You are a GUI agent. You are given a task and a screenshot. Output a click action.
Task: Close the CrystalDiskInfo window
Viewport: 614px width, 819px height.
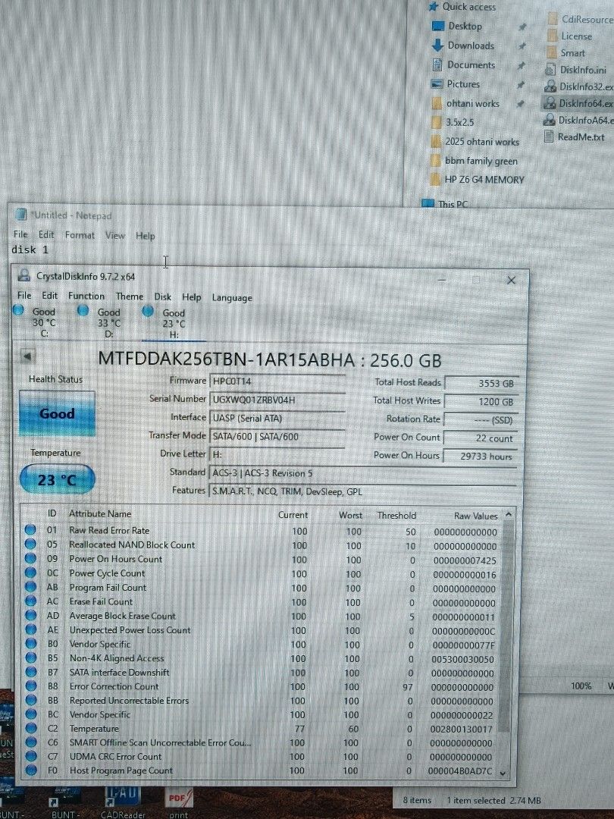511,281
